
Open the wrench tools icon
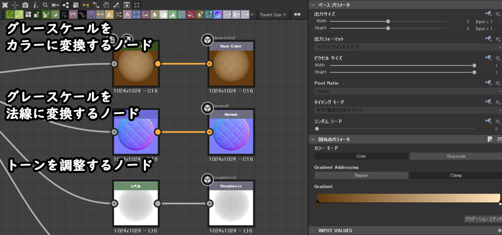click(x=116, y=5)
